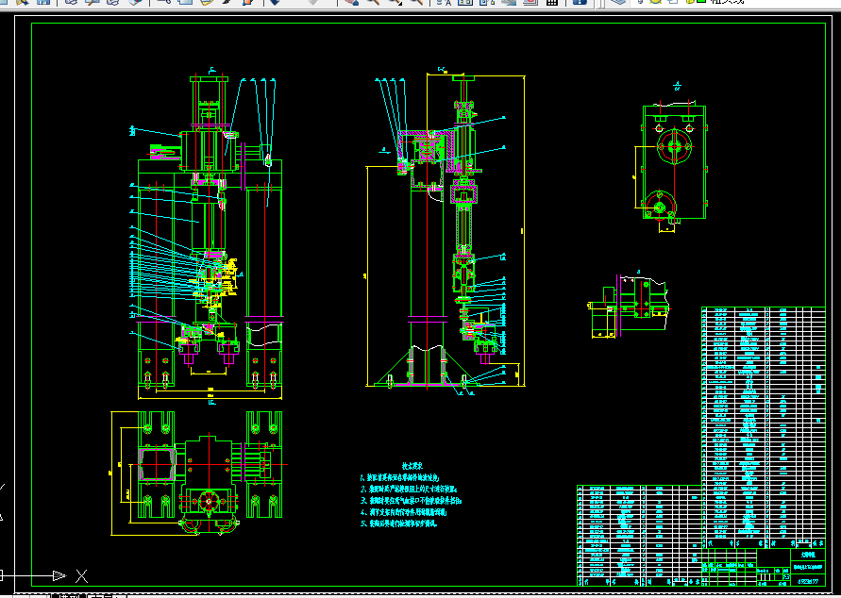
Task: Click the X label of the UCS icon
Action: point(81,576)
